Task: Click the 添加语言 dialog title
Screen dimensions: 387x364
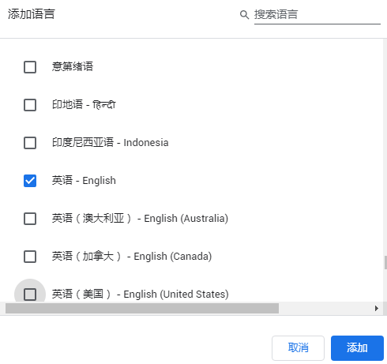Action: 32,14
